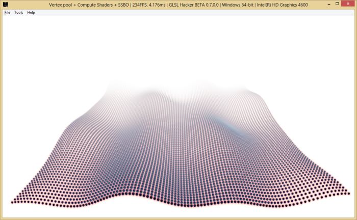Click the front row of dots at bottom center
This screenshot has height=220, width=357.
[x=178, y=204]
